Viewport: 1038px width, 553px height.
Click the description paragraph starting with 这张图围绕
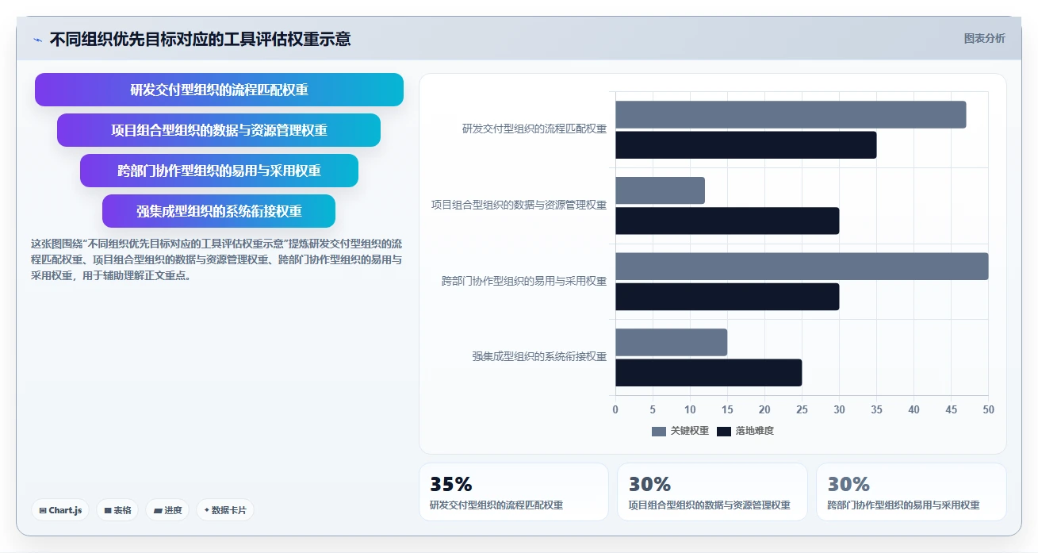pyautogui.click(x=216, y=259)
